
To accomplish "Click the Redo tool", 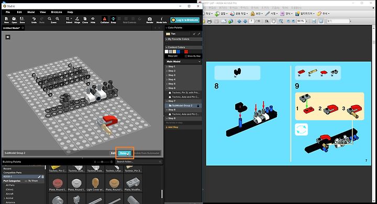I will pyautogui.click(x=42, y=20).
